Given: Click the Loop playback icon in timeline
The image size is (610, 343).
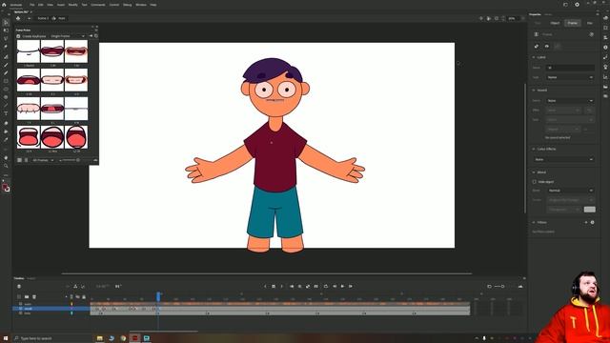Looking at the screenshot, I should (x=326, y=286).
